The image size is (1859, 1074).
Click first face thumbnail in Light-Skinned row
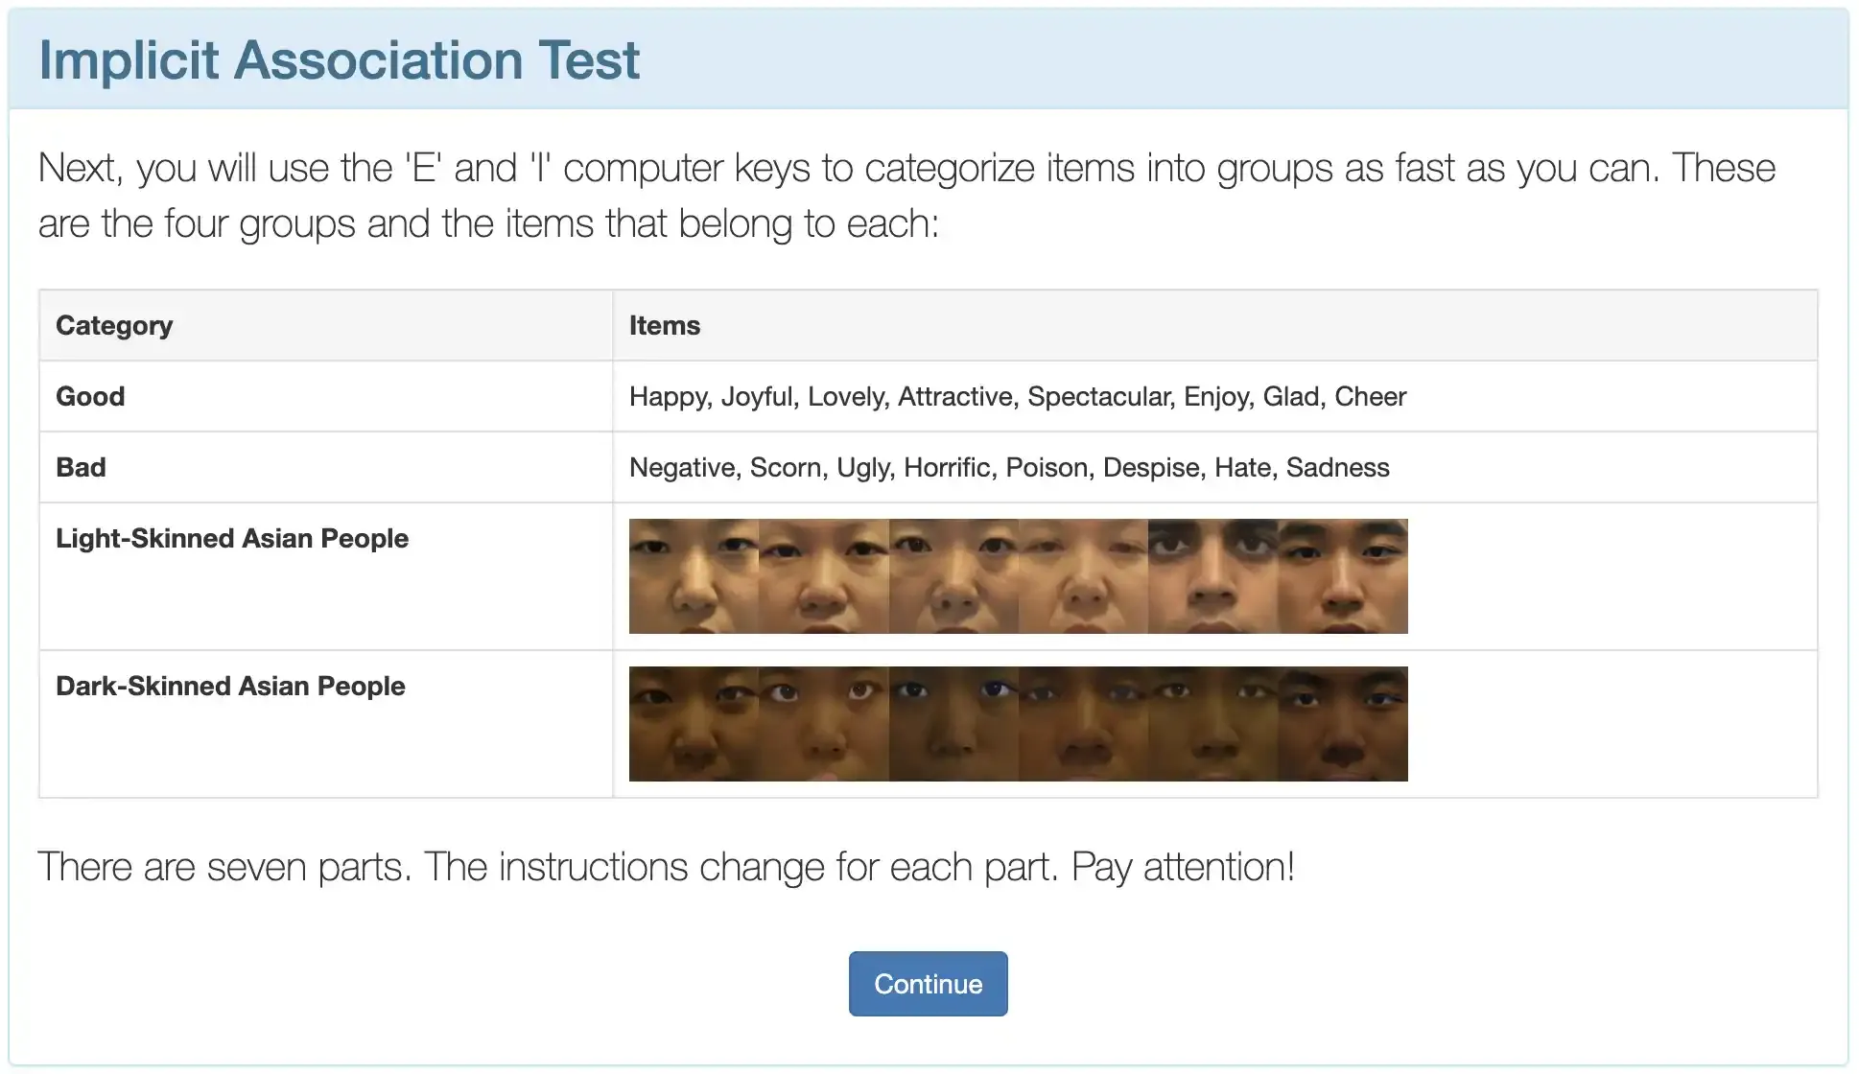[694, 576]
